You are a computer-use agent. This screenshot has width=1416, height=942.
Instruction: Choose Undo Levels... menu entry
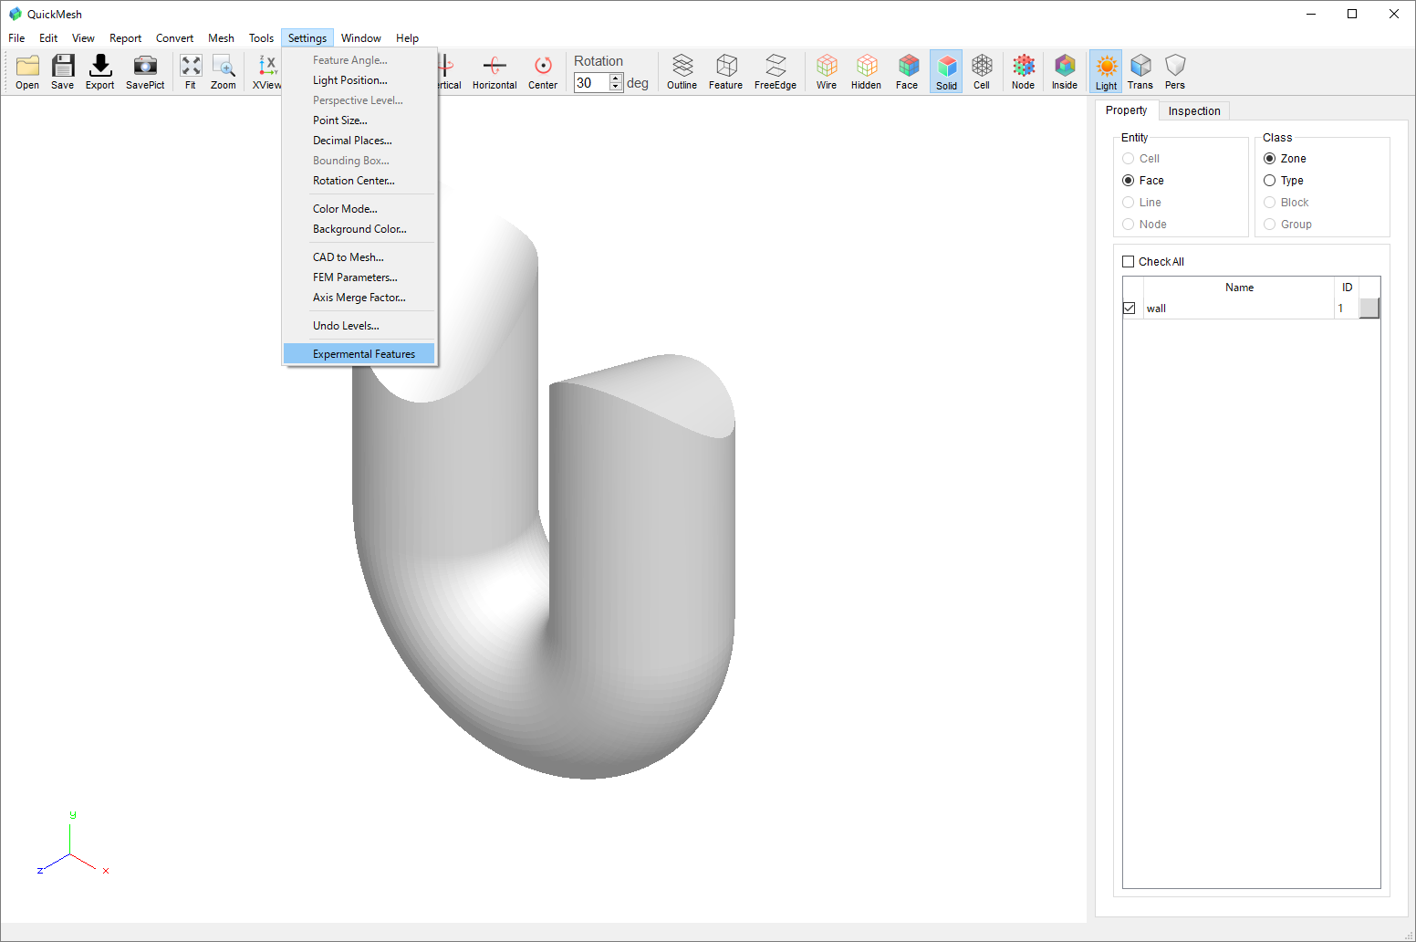(359, 326)
